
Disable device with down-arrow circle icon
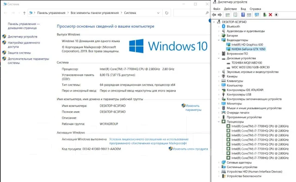(276, 15)
